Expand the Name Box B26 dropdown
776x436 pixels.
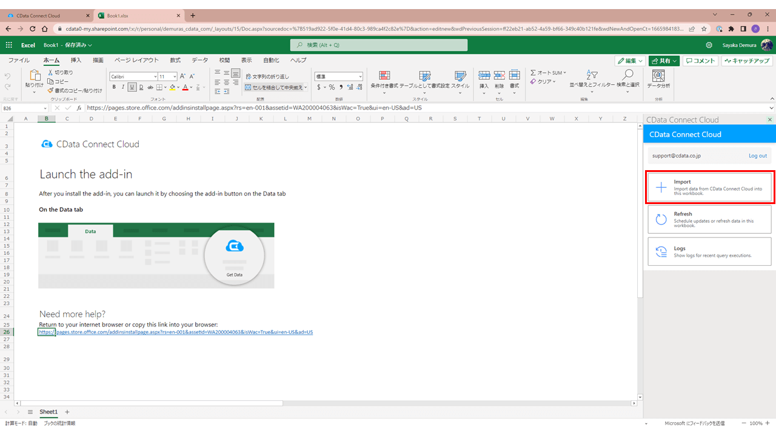click(44, 108)
